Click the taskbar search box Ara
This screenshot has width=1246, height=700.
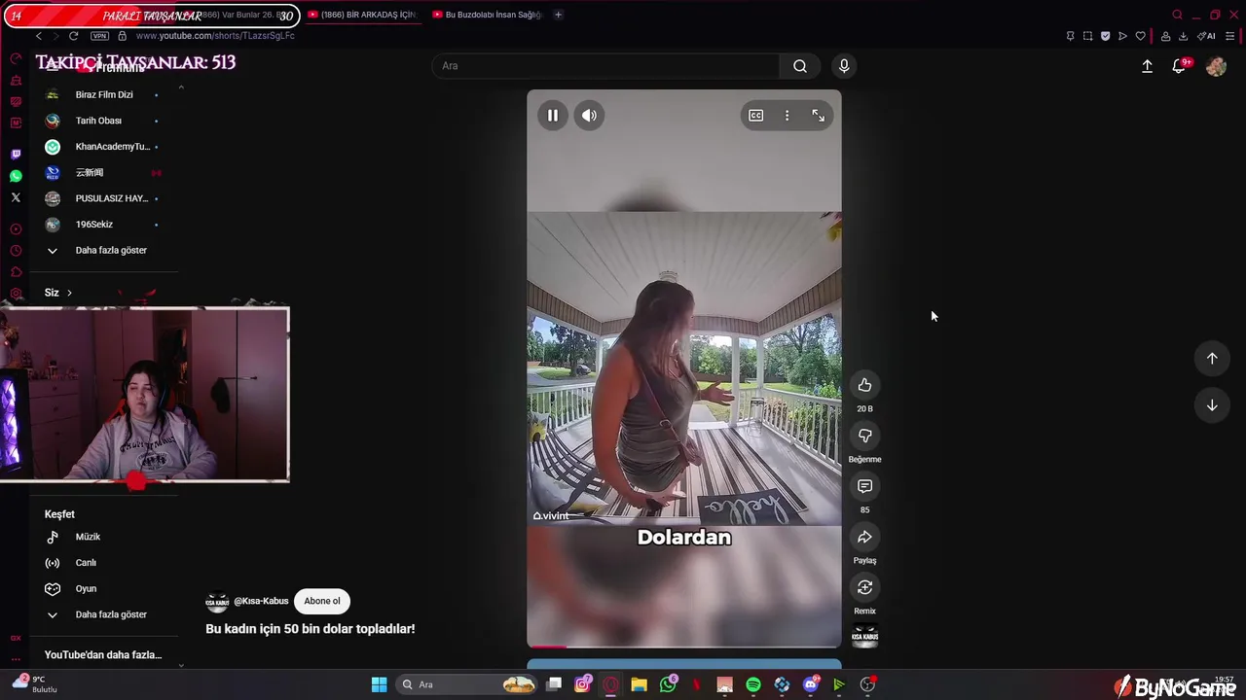tap(467, 684)
